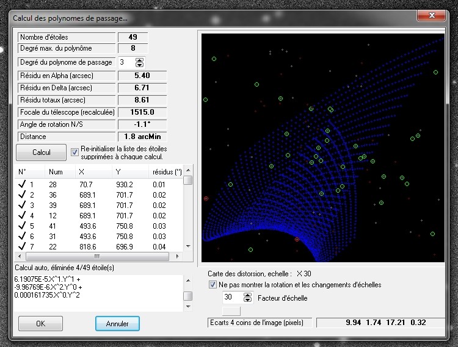Click the small blank button below scale factor
The width and height of the screenshot is (458, 347).
[x=231, y=311]
